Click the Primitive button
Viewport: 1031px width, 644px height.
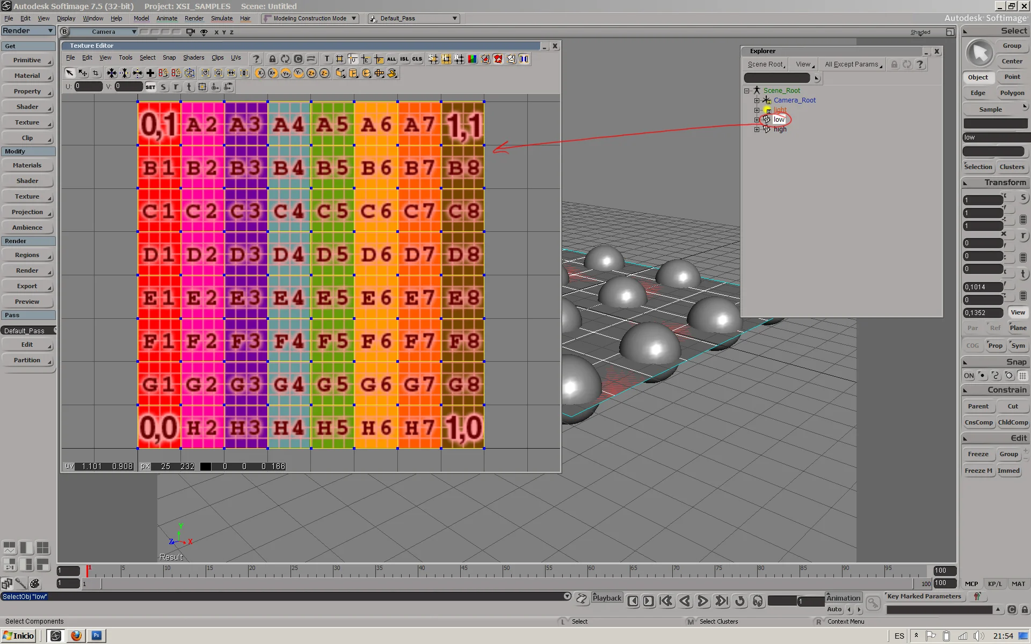[x=27, y=60]
